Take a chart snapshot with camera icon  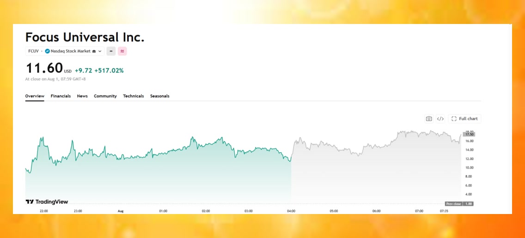click(x=428, y=119)
